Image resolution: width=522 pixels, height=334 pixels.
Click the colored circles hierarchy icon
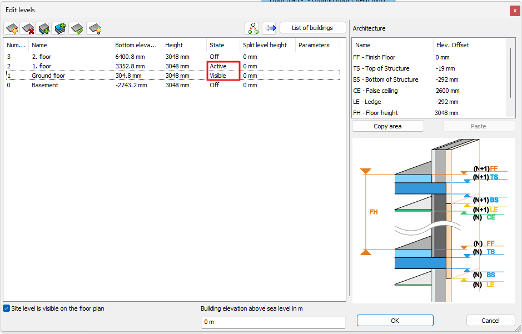(x=252, y=28)
